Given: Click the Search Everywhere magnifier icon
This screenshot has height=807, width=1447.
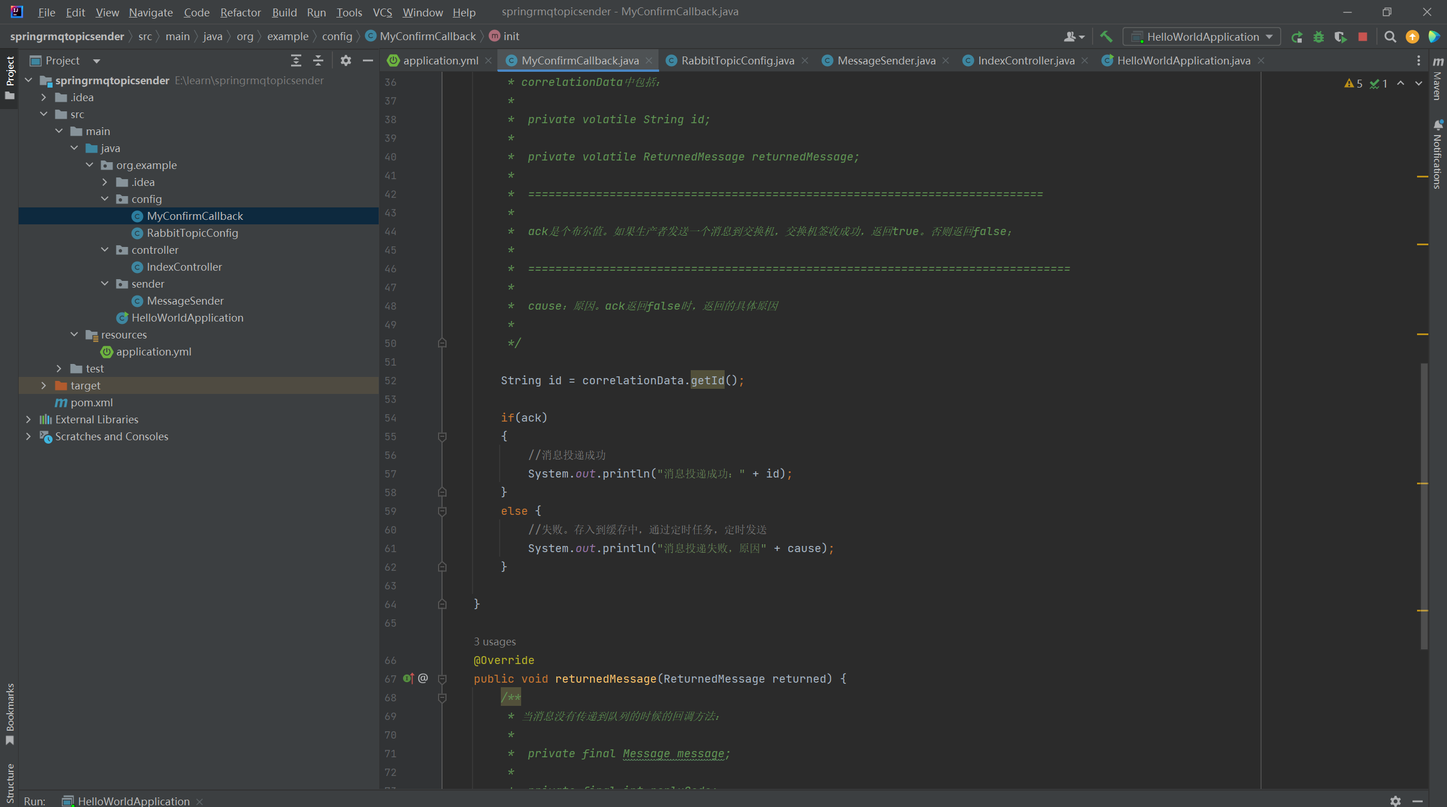Looking at the screenshot, I should click(x=1390, y=37).
